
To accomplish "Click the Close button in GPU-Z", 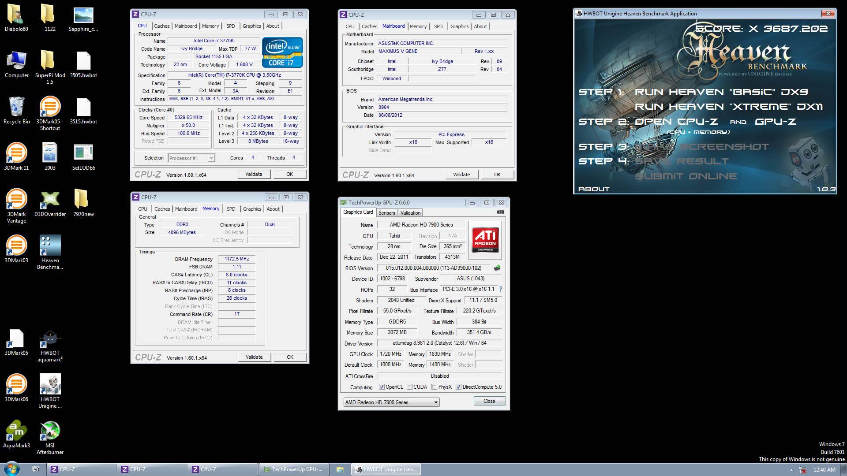I will [489, 401].
